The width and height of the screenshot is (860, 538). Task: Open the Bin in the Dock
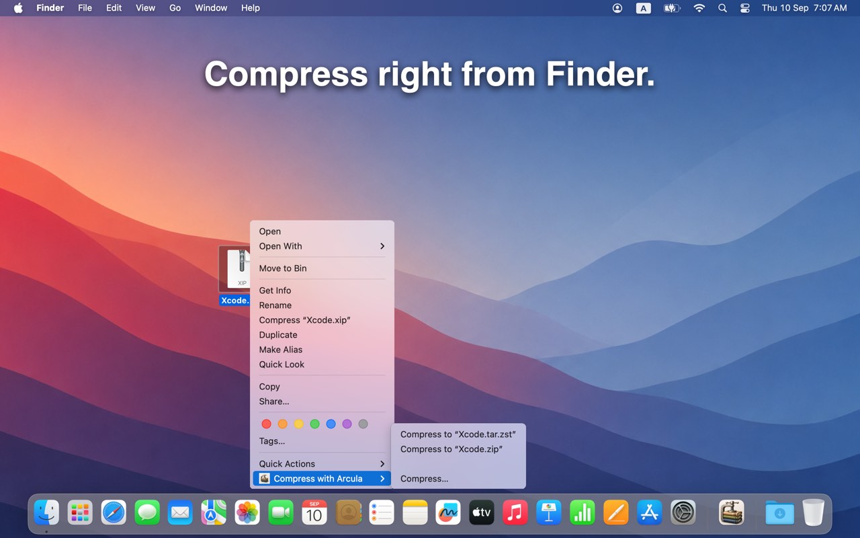(x=813, y=513)
